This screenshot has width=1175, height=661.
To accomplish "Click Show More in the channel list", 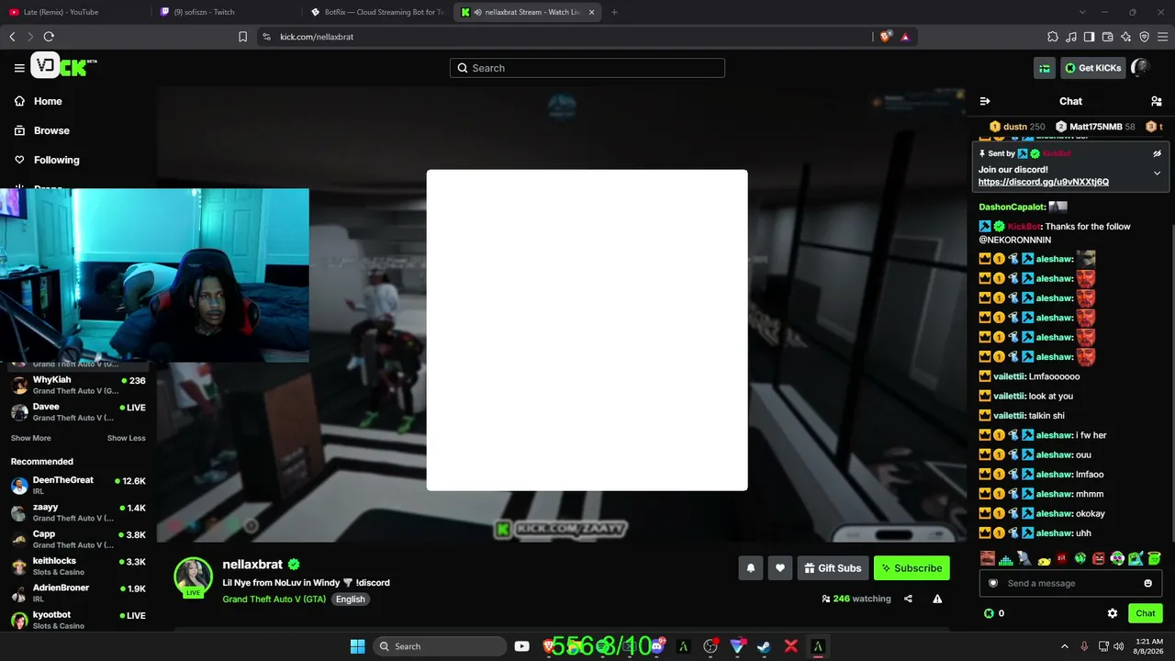I will 31,438.
